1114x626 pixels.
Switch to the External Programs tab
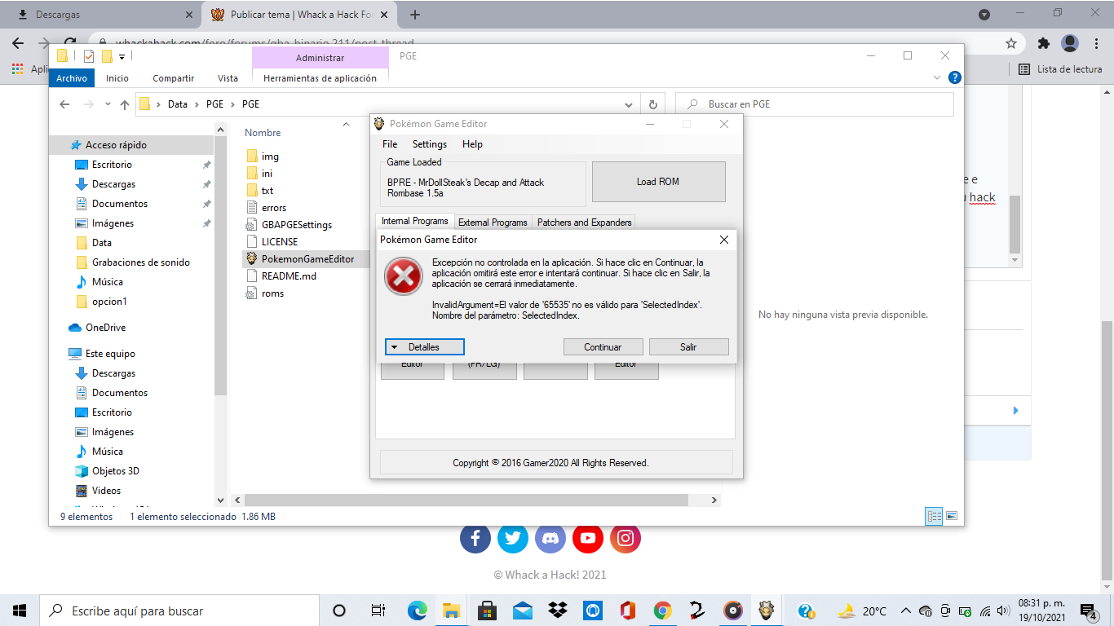493,223
